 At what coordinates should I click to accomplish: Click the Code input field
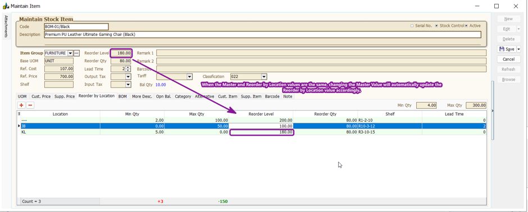tap(76, 26)
